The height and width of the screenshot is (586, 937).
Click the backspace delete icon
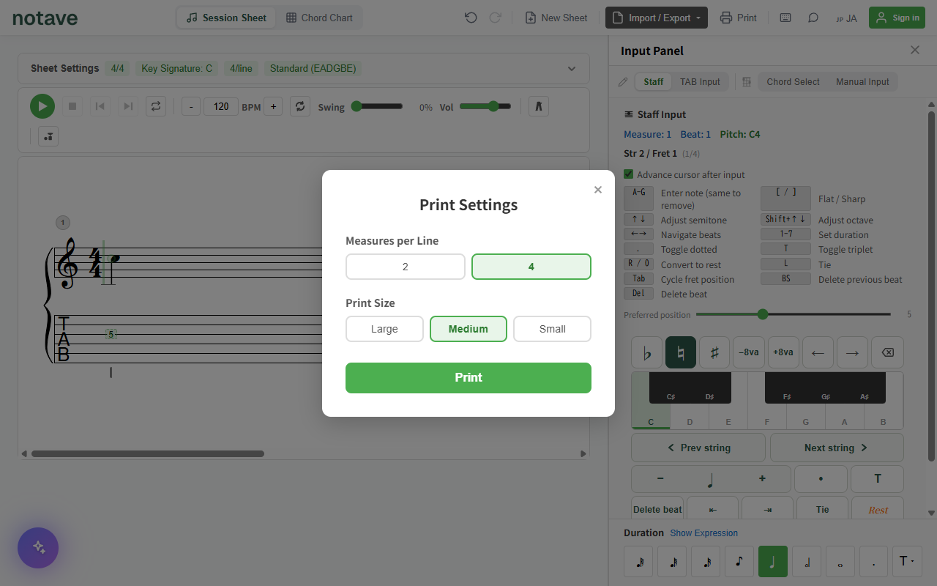(x=886, y=352)
